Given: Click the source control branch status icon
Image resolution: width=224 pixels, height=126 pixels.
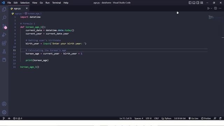Looking at the screenshot, I should pyautogui.click(x=4, y=118).
